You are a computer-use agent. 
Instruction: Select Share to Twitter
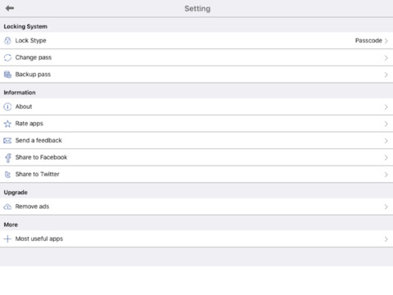(x=196, y=175)
